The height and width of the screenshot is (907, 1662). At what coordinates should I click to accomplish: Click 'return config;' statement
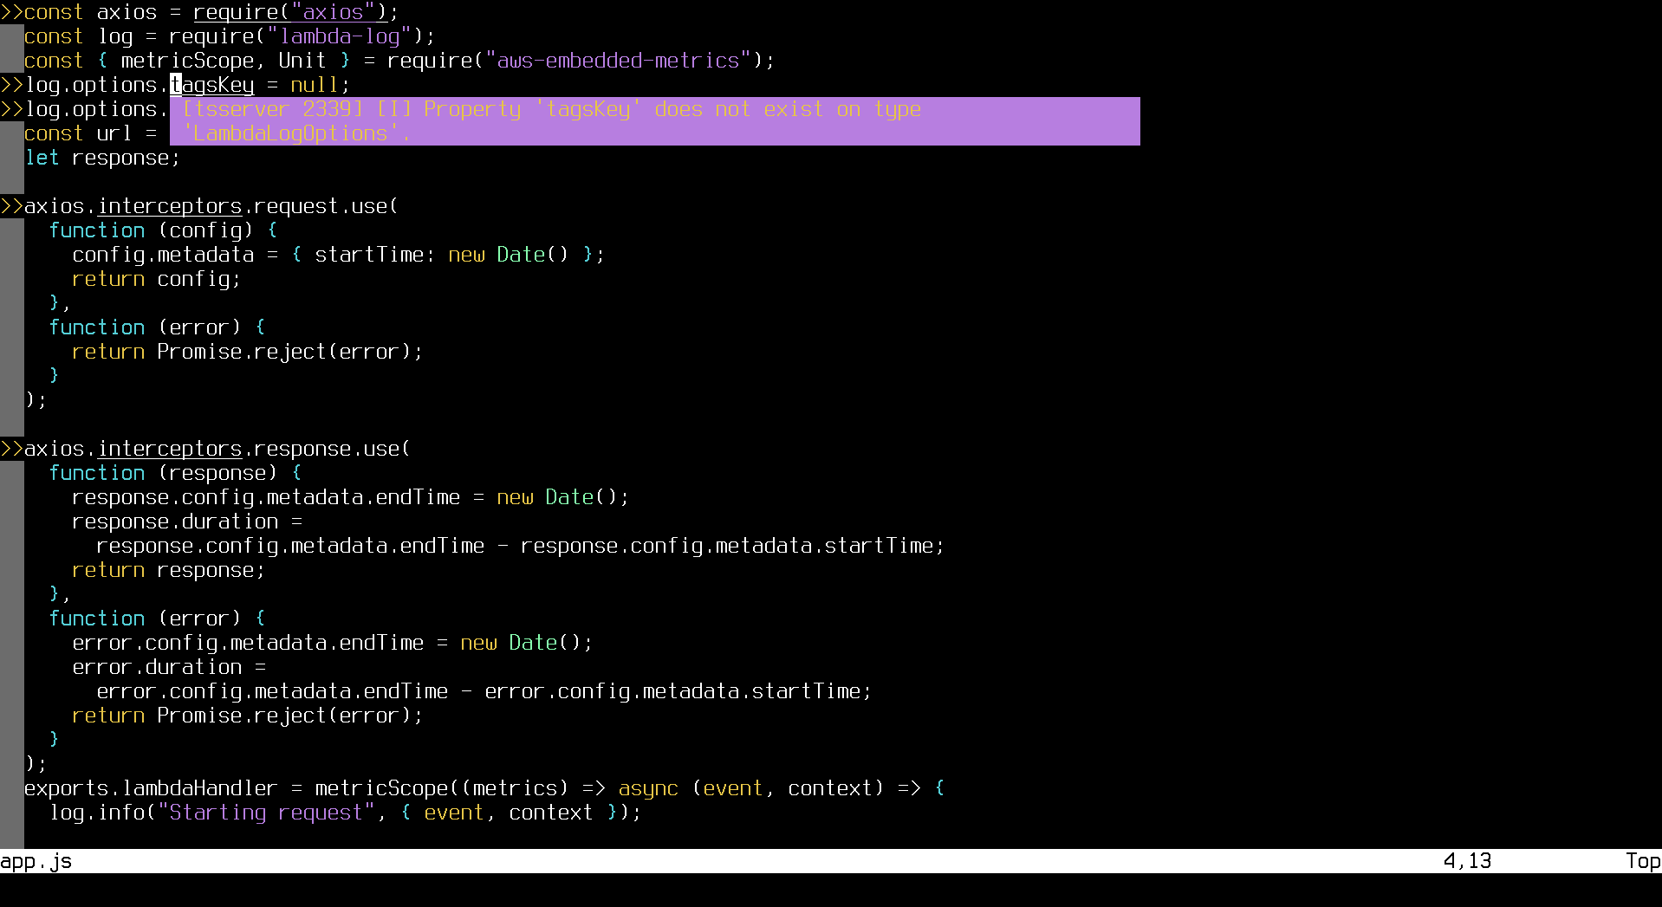[157, 279]
